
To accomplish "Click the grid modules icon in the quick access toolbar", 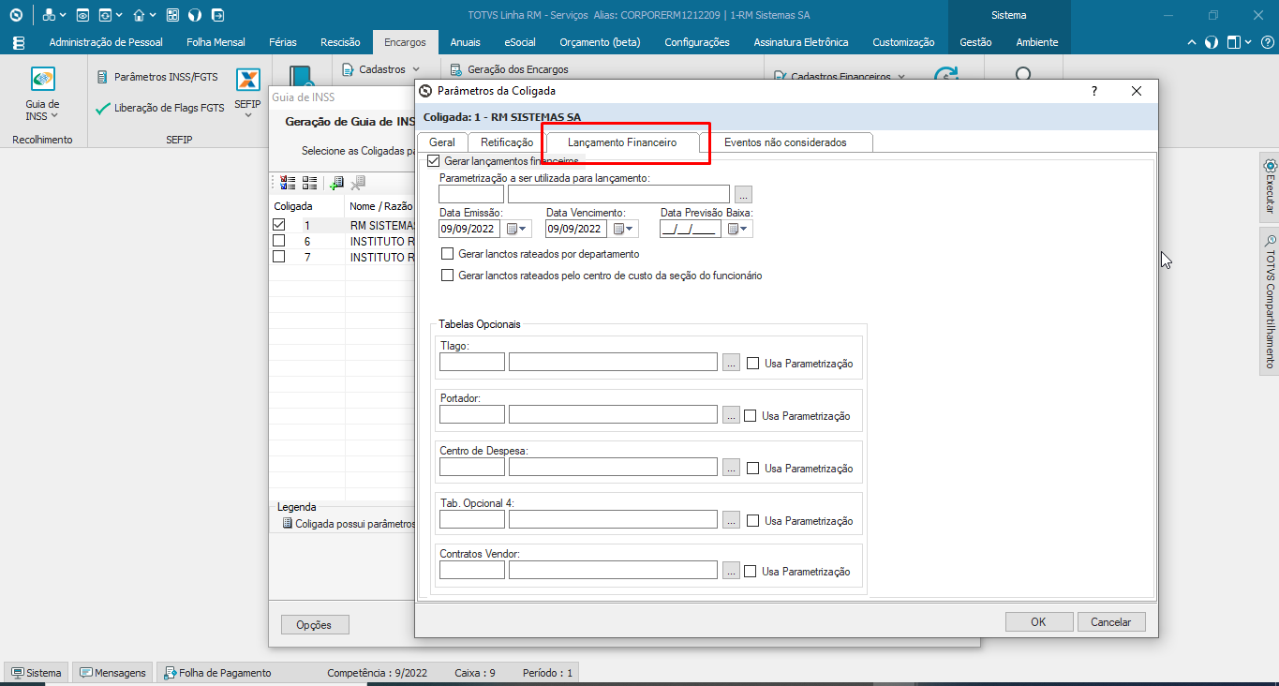I will (x=172, y=15).
